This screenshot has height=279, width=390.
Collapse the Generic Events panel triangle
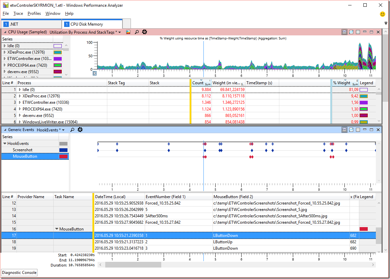click(5, 130)
